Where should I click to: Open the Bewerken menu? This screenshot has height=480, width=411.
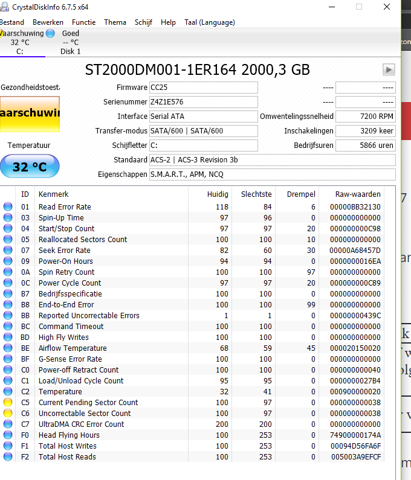48,22
